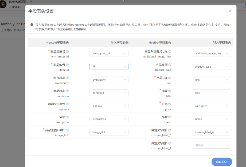Click the 确认导入 button
The height and width of the screenshot is (167, 246).
(222, 162)
